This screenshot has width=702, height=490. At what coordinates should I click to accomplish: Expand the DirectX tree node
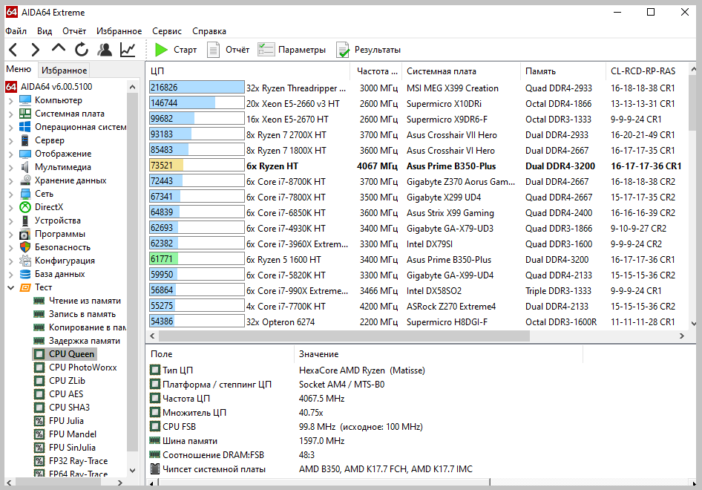coord(10,207)
